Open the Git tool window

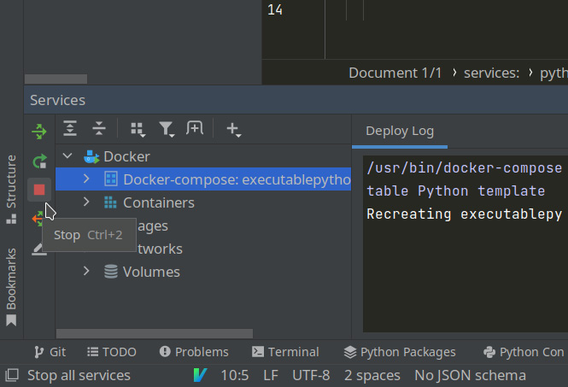click(50, 352)
